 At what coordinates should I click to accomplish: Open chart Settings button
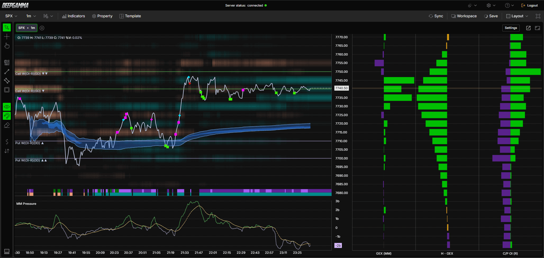(511, 28)
